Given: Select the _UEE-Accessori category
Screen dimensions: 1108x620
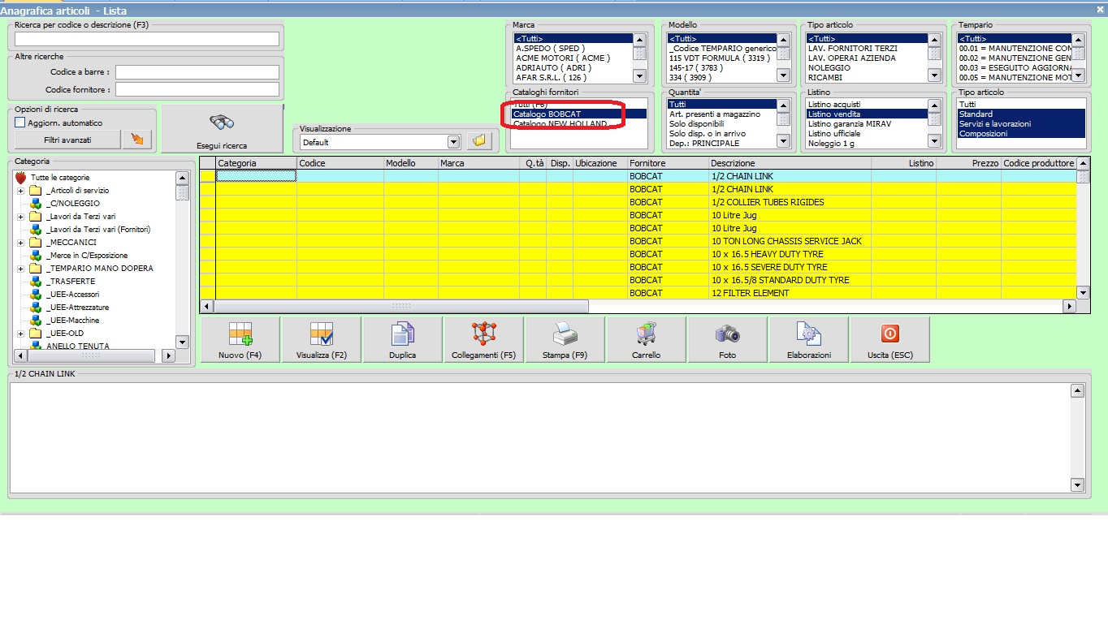Looking at the screenshot, I should [x=73, y=295].
